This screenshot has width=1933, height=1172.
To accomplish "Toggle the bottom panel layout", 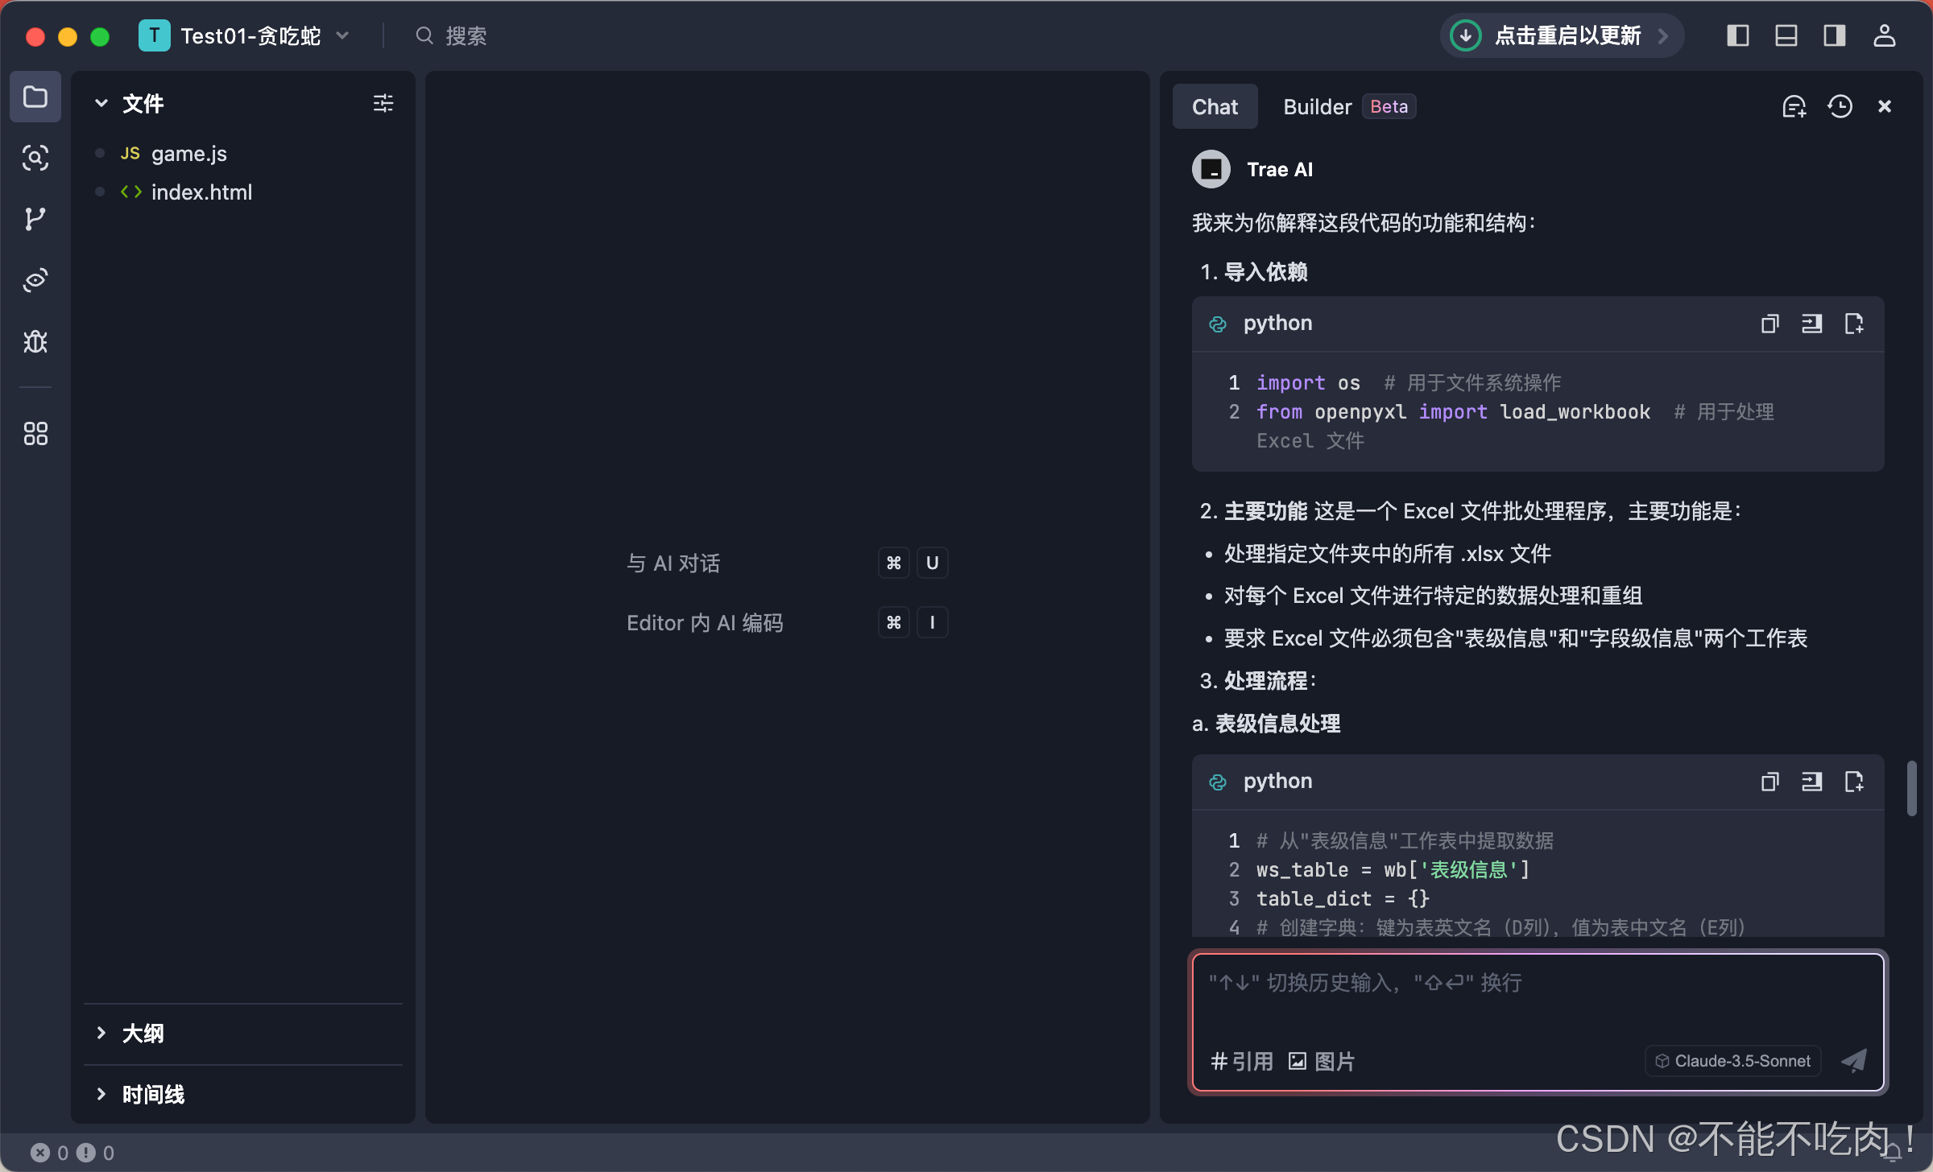I will [x=1786, y=35].
